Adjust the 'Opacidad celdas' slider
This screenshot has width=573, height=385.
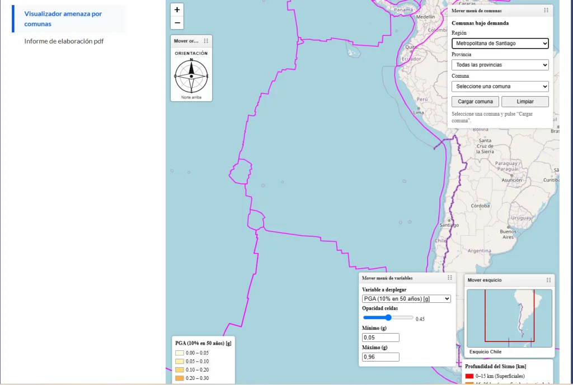click(x=388, y=317)
